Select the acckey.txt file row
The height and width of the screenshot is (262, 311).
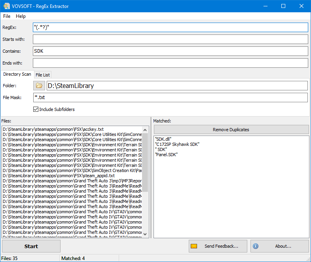pyautogui.click(x=72, y=129)
